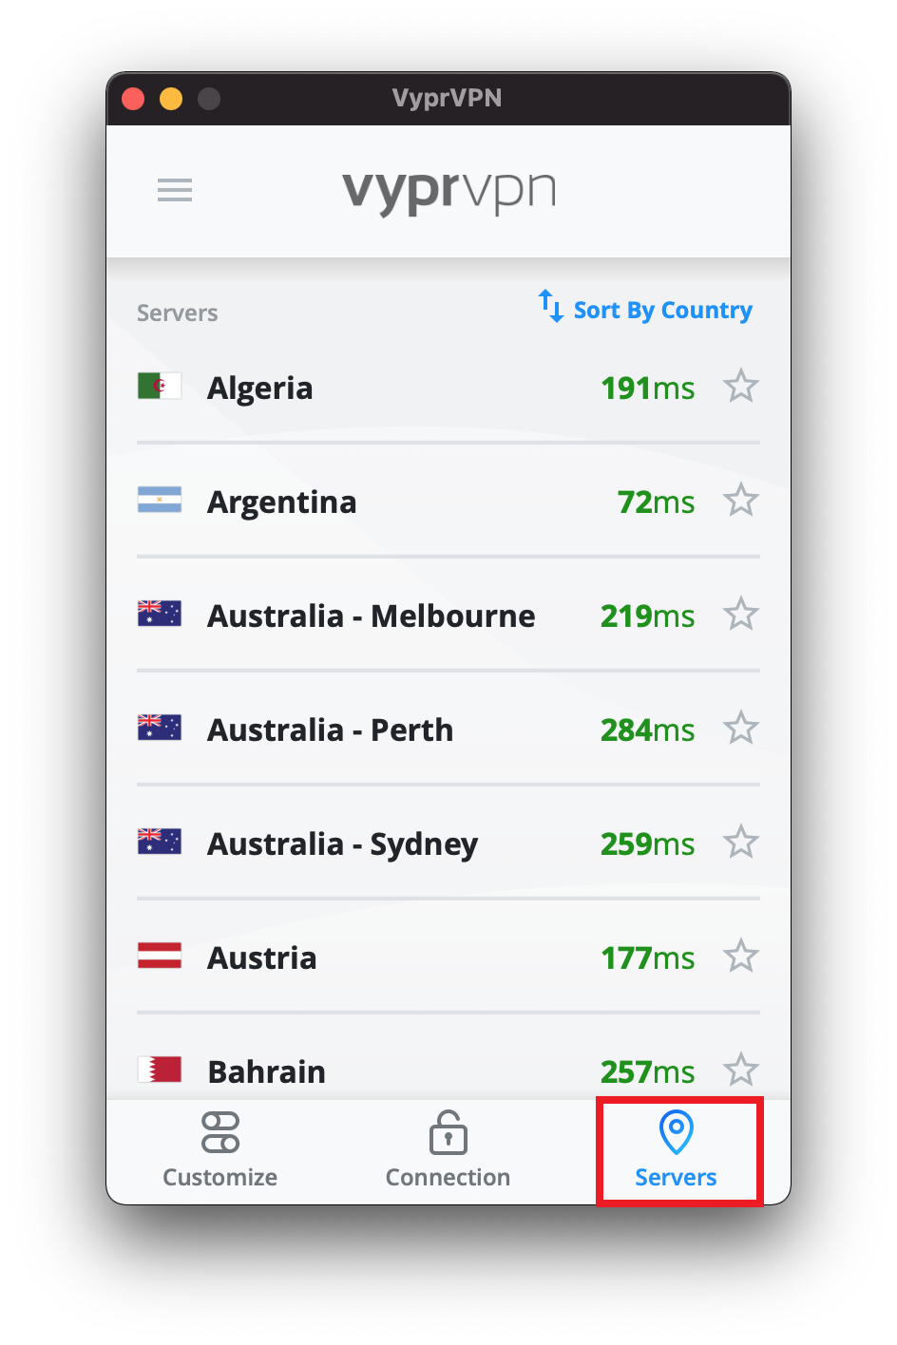This screenshot has height=1345, width=897.
Task: Favorite the Argentina server
Action: pos(741,500)
